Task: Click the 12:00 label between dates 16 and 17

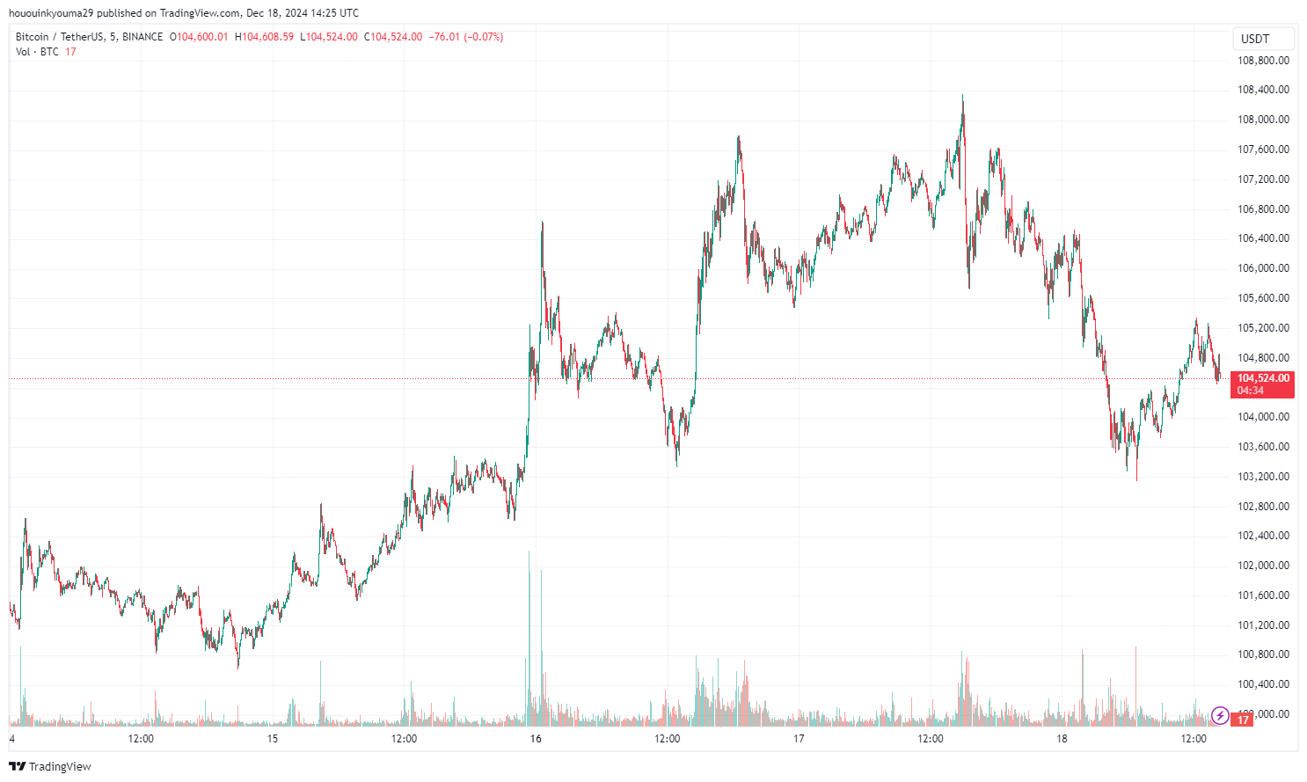Action: (x=667, y=739)
